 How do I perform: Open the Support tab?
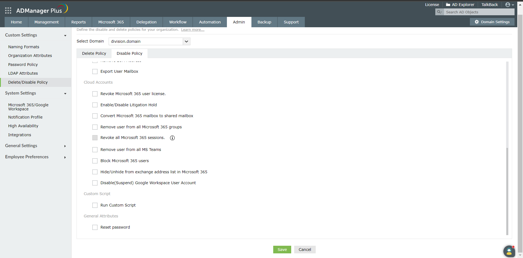pyautogui.click(x=291, y=22)
